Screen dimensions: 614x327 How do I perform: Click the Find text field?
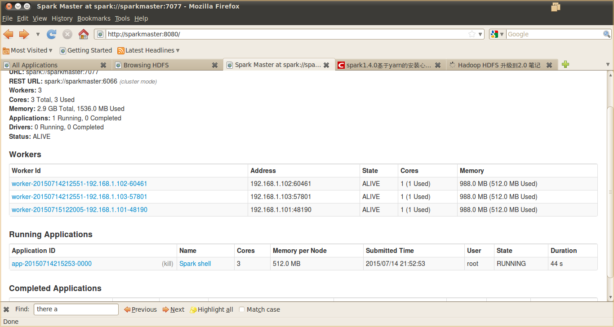point(76,309)
